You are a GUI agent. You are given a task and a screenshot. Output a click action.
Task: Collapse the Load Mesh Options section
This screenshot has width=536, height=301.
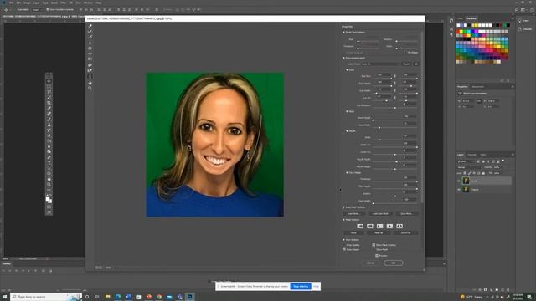click(343, 207)
